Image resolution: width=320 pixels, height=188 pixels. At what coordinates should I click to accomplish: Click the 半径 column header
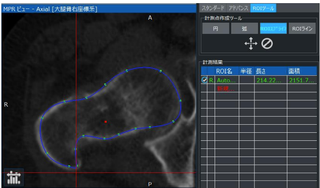click(x=246, y=71)
